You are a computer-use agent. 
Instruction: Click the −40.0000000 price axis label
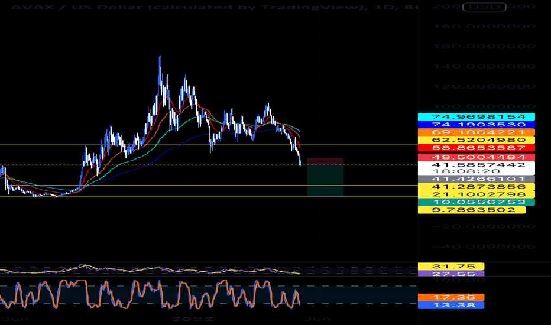(484, 246)
